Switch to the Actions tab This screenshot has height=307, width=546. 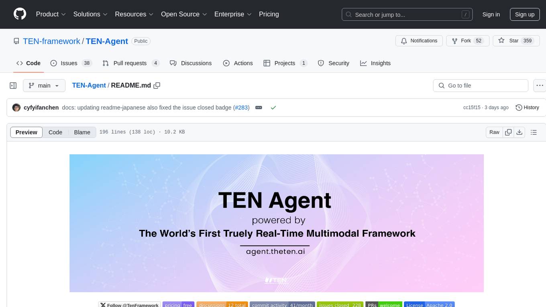pyautogui.click(x=238, y=63)
